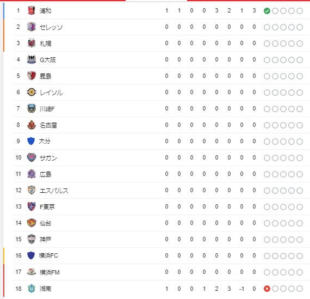Click the 仙台 team name
This screenshot has width=310, height=299.
coord(46,223)
